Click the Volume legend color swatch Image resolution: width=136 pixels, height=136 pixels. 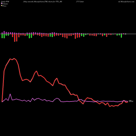(2, 3)
